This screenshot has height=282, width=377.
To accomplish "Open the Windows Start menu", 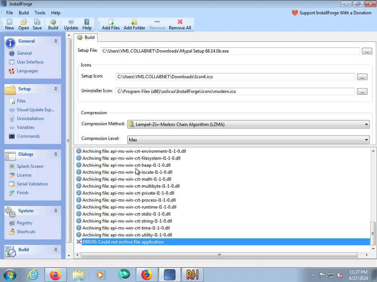I will 10,275.
